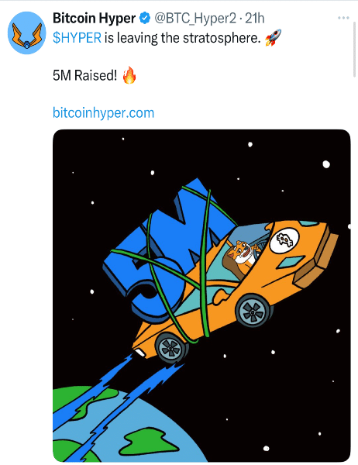358x465 pixels.
Task: Click the car's rear wheel
Action: [x=170, y=348]
